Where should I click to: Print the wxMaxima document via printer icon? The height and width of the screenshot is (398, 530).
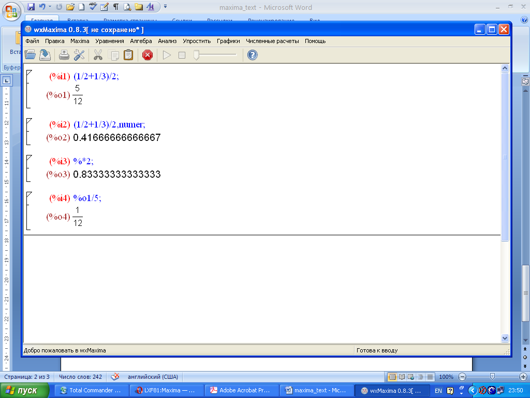pos(64,55)
